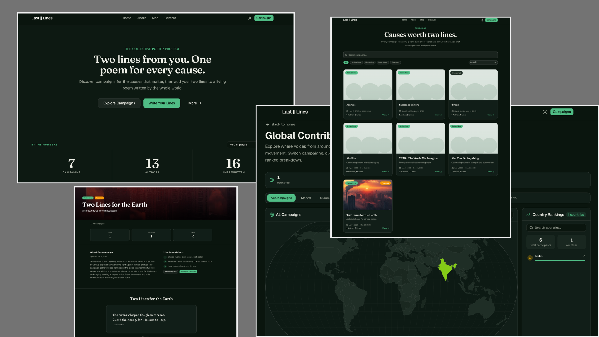Select the Completed filter chip
Image resolution: width=599 pixels, height=337 pixels.
pos(382,62)
